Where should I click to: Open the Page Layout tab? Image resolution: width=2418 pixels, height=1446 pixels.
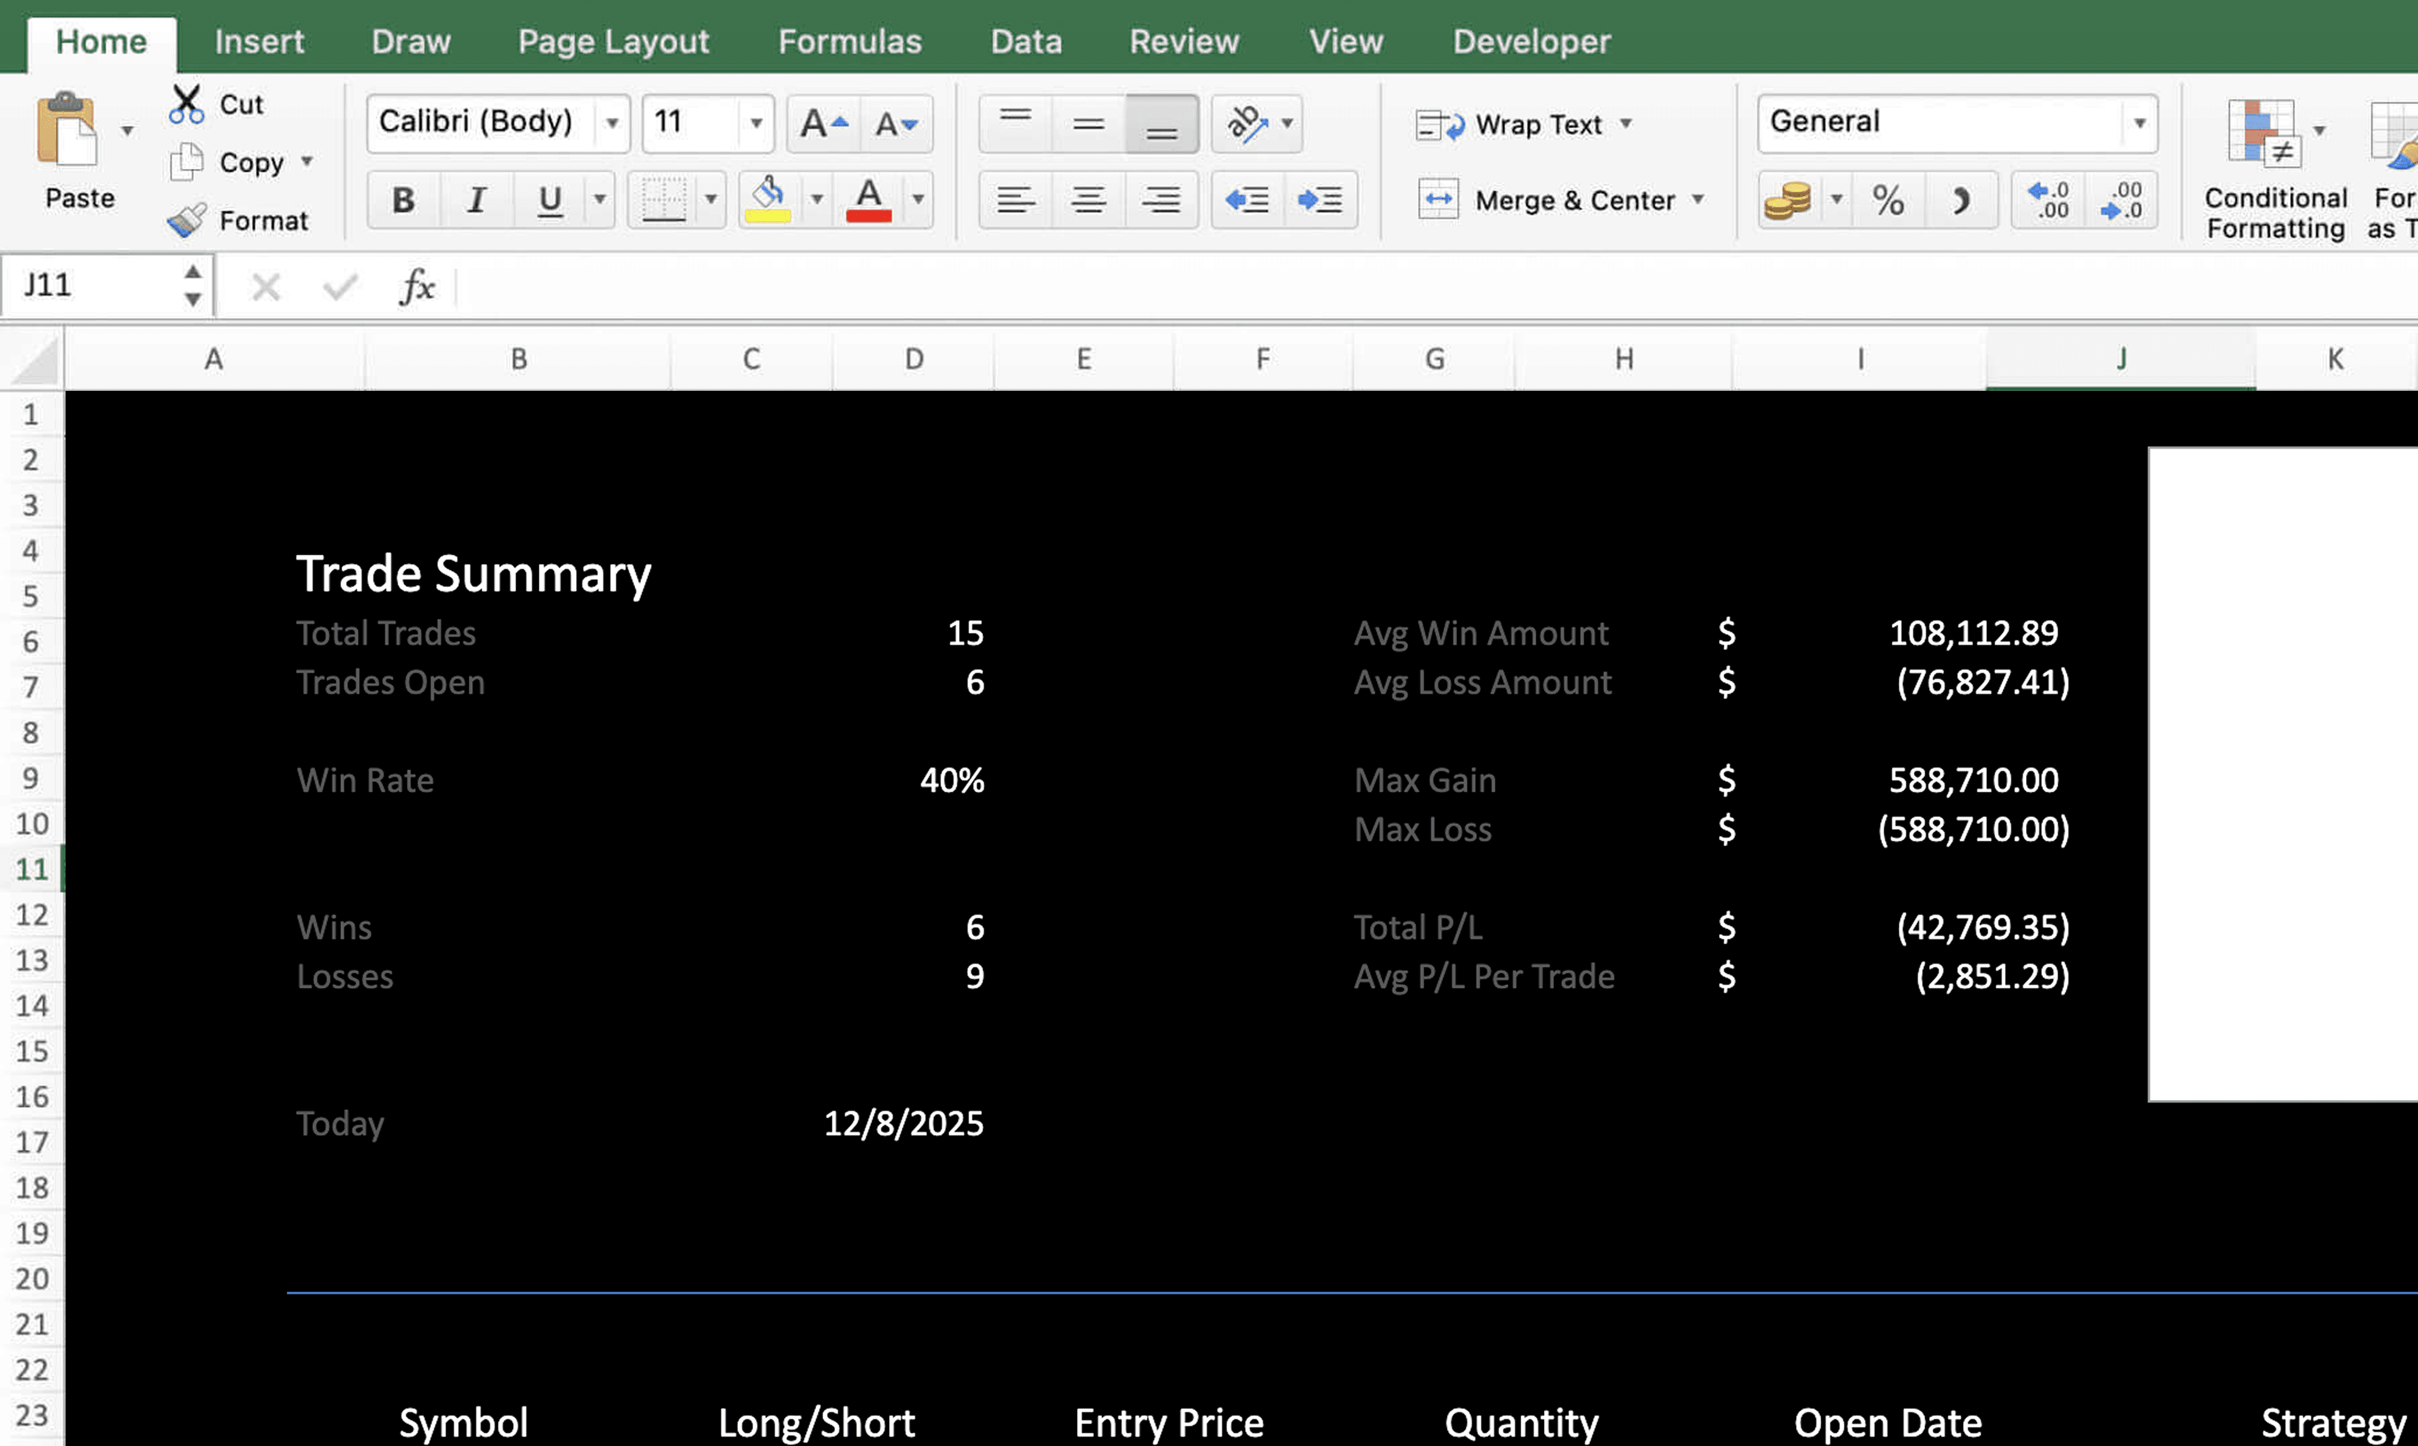pos(613,42)
